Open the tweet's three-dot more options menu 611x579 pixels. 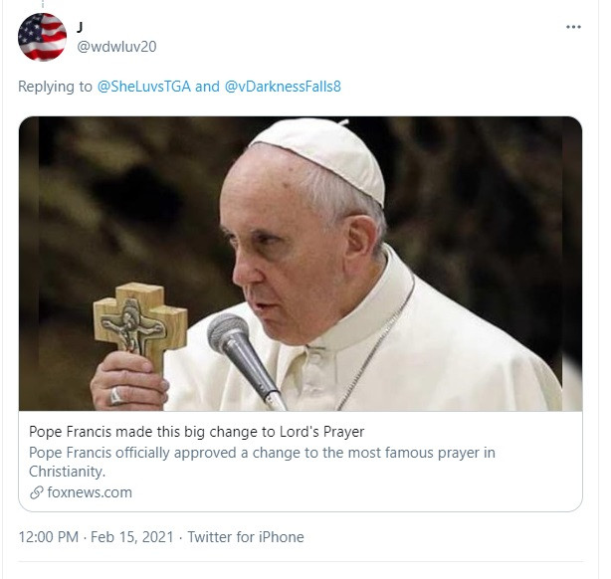573,27
